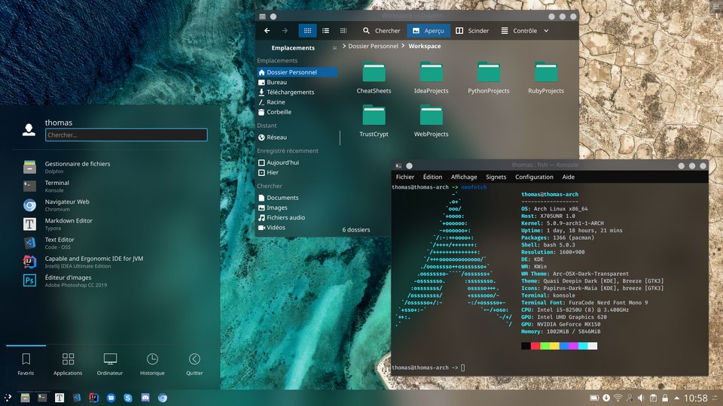Click the red color swatch in neofetch
The image size is (723, 406).
pyautogui.click(x=535, y=346)
